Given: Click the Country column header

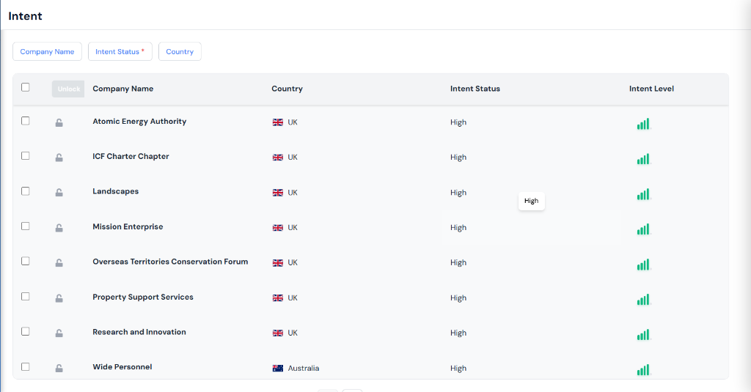Looking at the screenshot, I should [287, 89].
